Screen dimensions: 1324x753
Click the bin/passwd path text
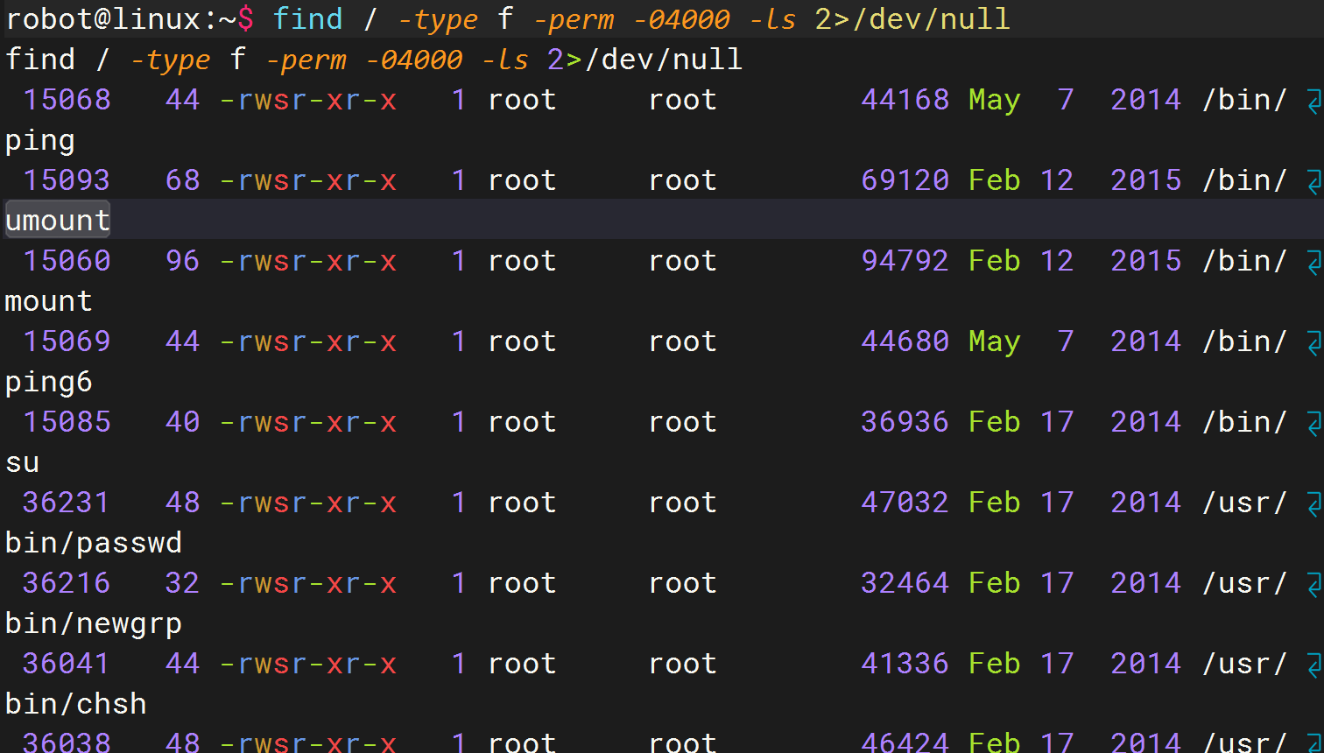click(x=94, y=543)
